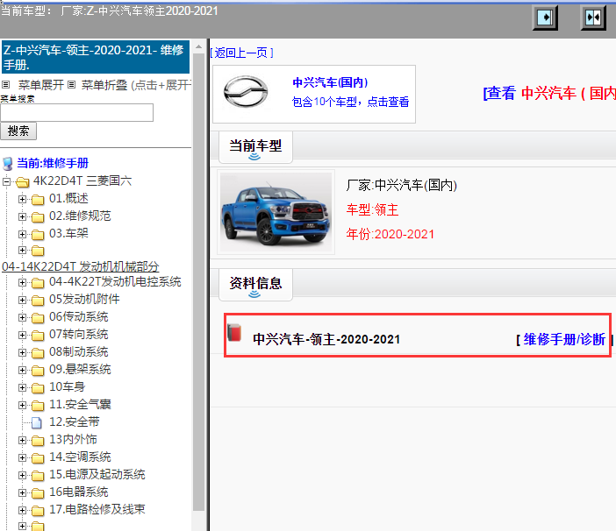
Task: Click the folder icon of 16电器系统
Action: point(38,493)
